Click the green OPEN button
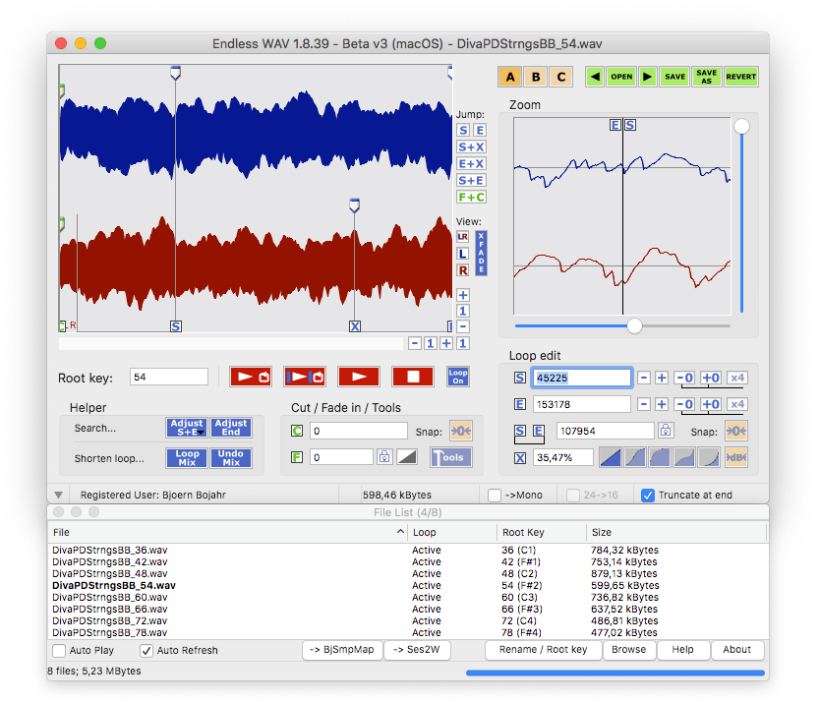820x703 pixels. click(621, 77)
